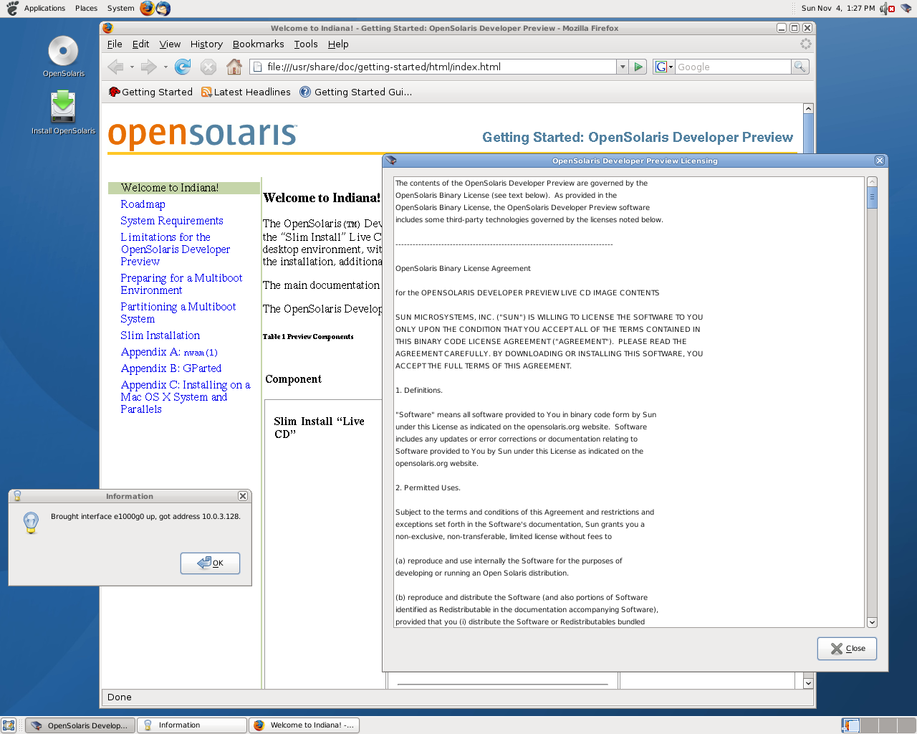This screenshot has width=917, height=734.
Task: Open the Slim Installation link
Action: pos(160,335)
